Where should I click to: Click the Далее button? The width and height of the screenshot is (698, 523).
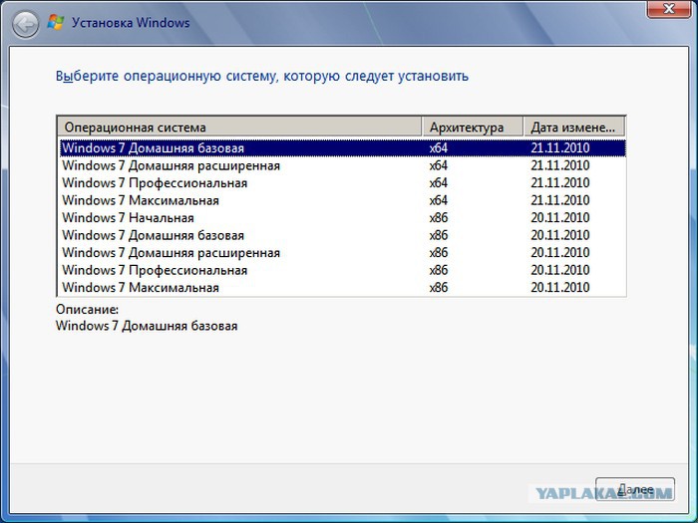[635, 490]
